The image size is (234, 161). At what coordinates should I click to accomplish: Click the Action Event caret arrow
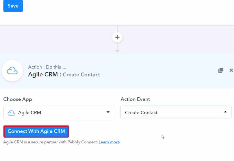(x=225, y=112)
